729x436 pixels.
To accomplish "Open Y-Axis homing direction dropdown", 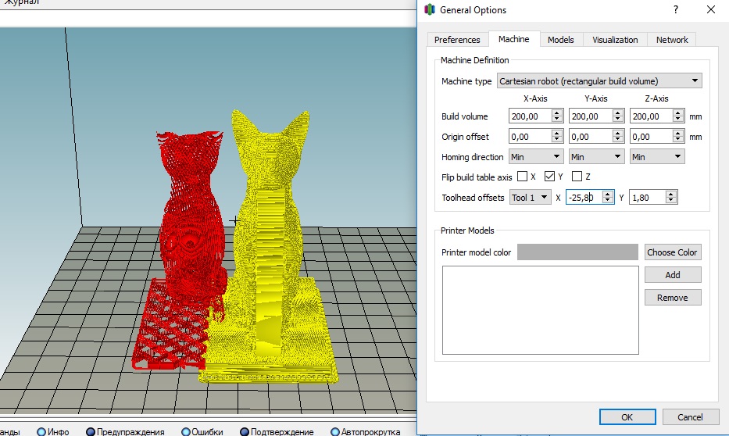I will (x=596, y=156).
